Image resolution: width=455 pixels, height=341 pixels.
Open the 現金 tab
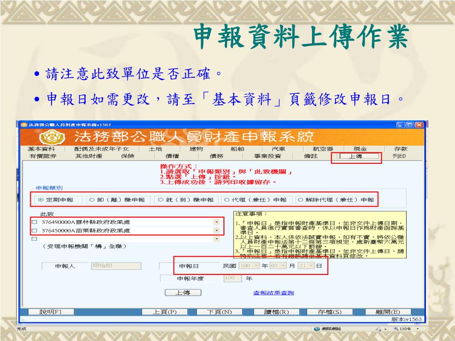pyautogui.click(x=360, y=149)
